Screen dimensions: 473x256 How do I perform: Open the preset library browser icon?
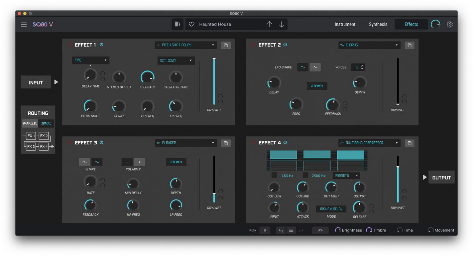pos(177,24)
